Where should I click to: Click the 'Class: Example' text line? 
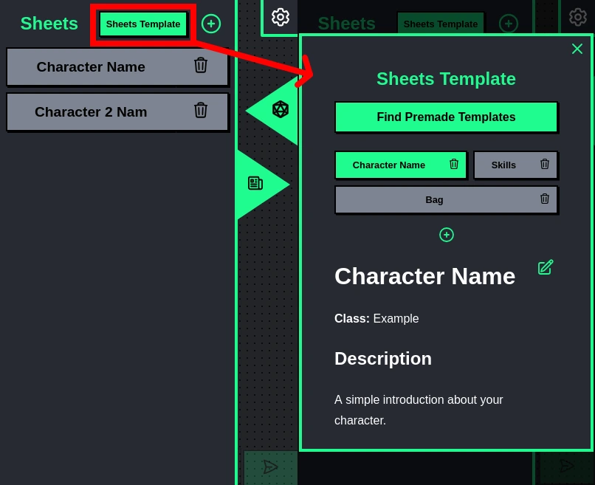(x=376, y=318)
